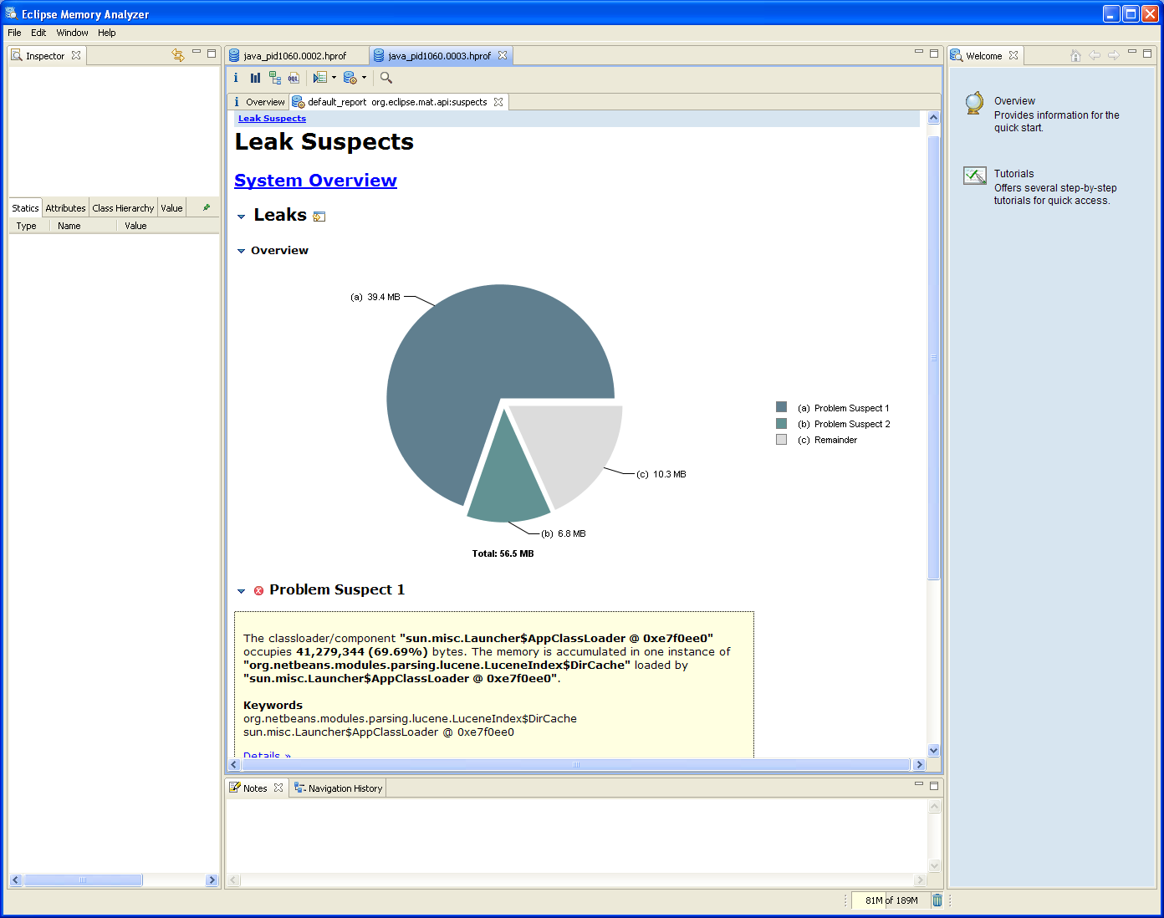The width and height of the screenshot is (1164, 918).
Task: Click the icon next to Leaks heading
Action: [x=319, y=217]
